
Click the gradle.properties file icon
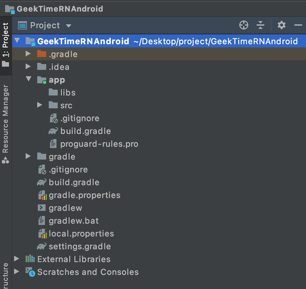click(42, 195)
